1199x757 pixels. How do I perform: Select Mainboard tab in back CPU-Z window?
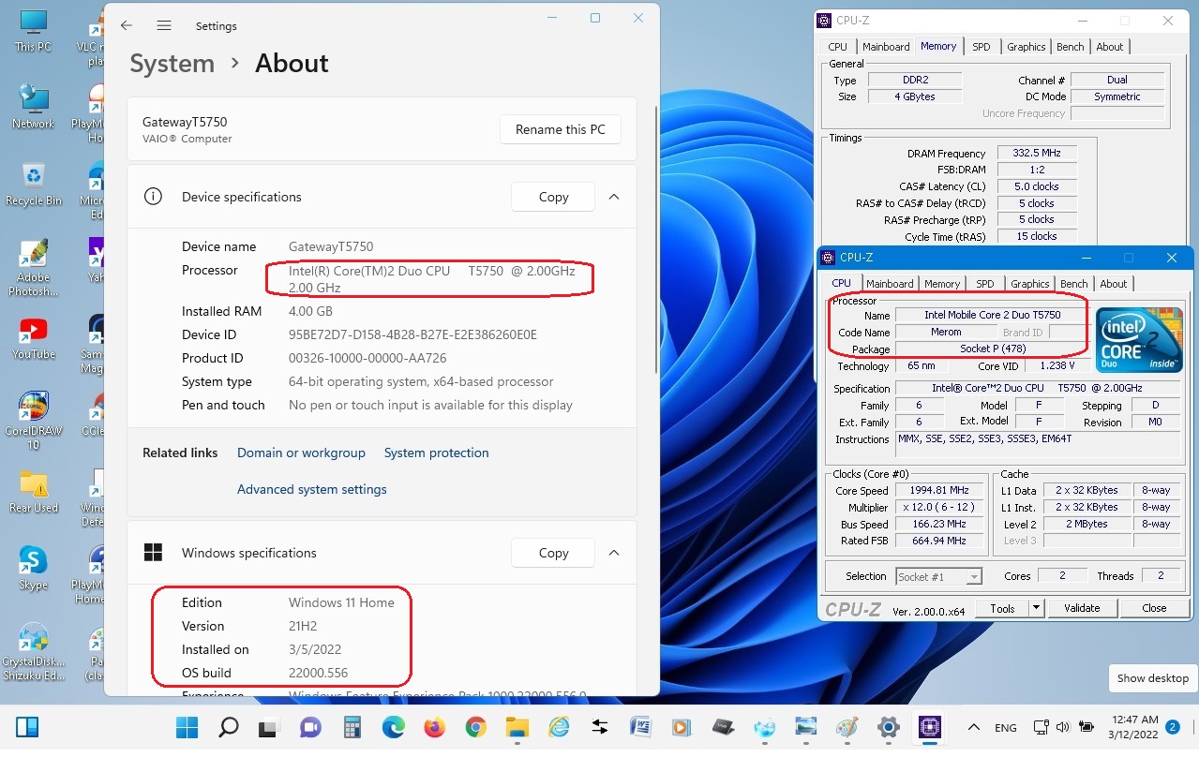pos(886,47)
